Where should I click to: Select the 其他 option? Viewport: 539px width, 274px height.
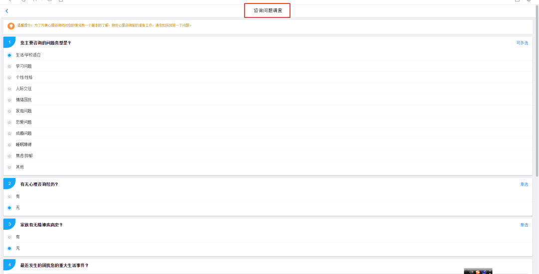coord(9,167)
